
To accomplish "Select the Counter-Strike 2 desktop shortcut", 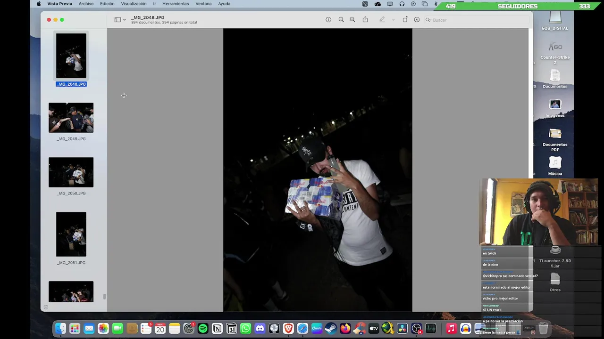I will tap(555, 54).
